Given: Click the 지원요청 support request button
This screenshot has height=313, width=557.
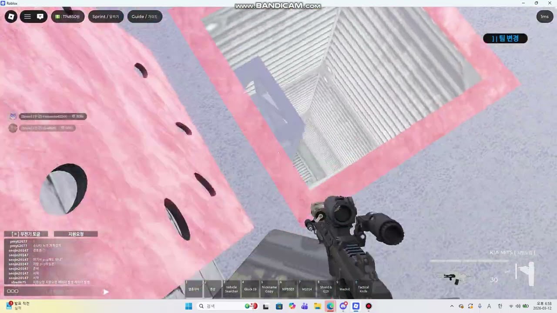Looking at the screenshot, I should pos(76,234).
